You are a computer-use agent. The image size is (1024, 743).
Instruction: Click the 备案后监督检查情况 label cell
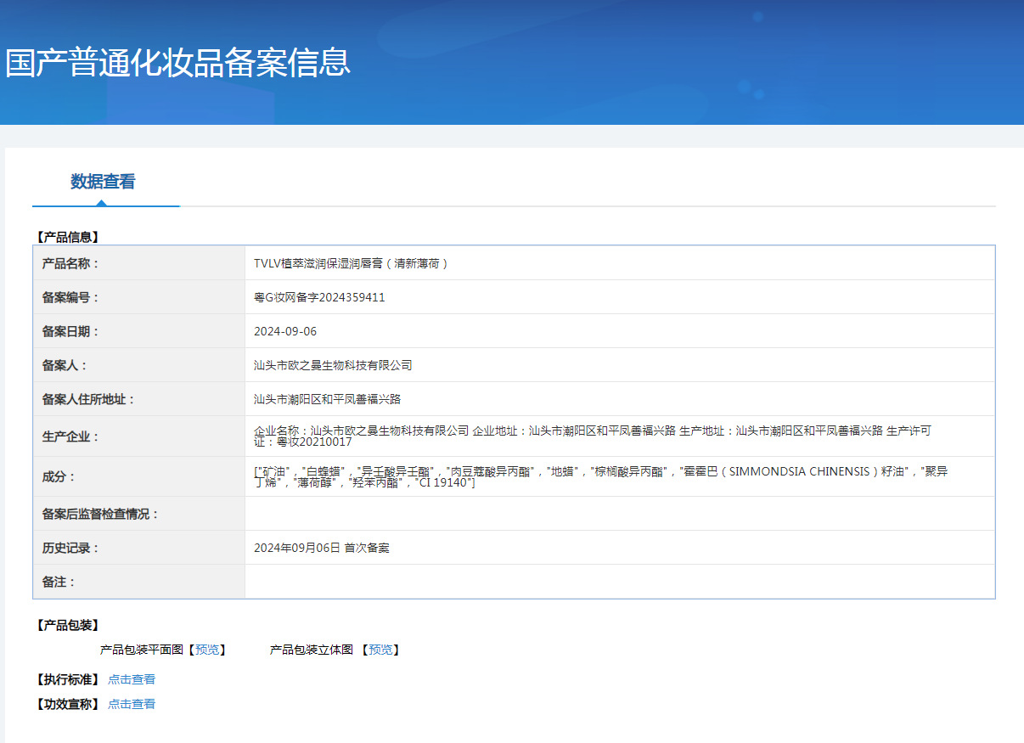click(x=101, y=514)
